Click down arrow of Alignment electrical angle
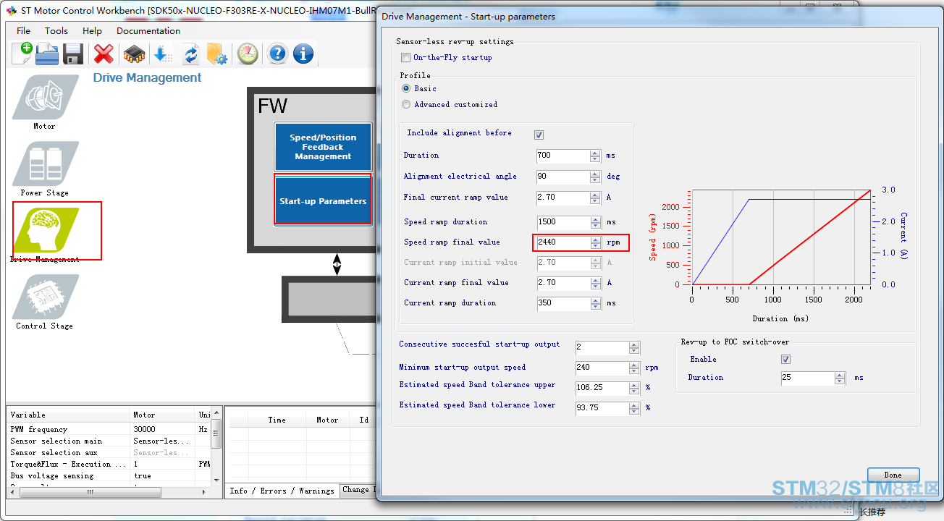The width and height of the screenshot is (944, 521). tap(595, 179)
